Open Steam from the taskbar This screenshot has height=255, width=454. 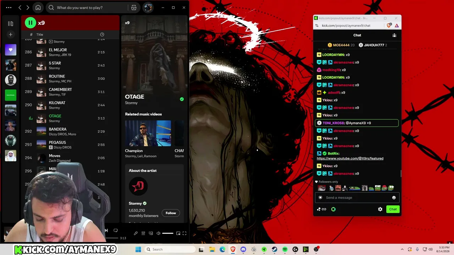275,249
